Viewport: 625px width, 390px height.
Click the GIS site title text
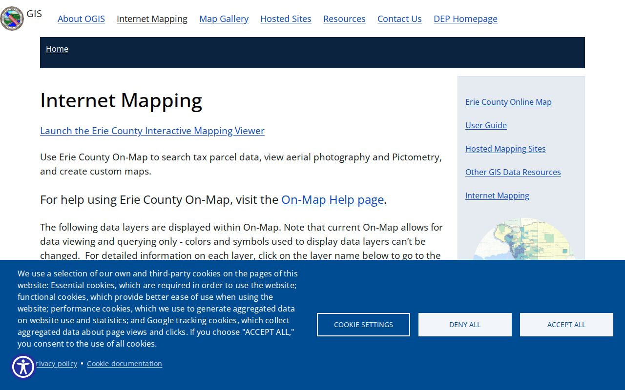[x=34, y=14]
